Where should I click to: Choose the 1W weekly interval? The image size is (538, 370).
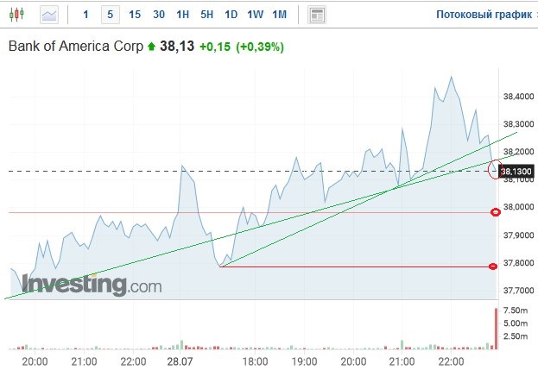pos(256,15)
